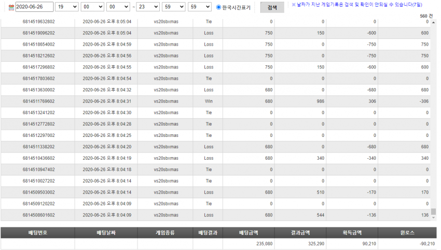Select bet number 6814511769602 with Win result

click(x=215, y=101)
